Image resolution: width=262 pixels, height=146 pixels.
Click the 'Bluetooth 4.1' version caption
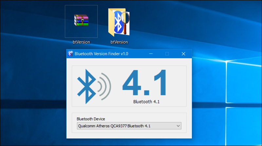[x=146, y=102]
